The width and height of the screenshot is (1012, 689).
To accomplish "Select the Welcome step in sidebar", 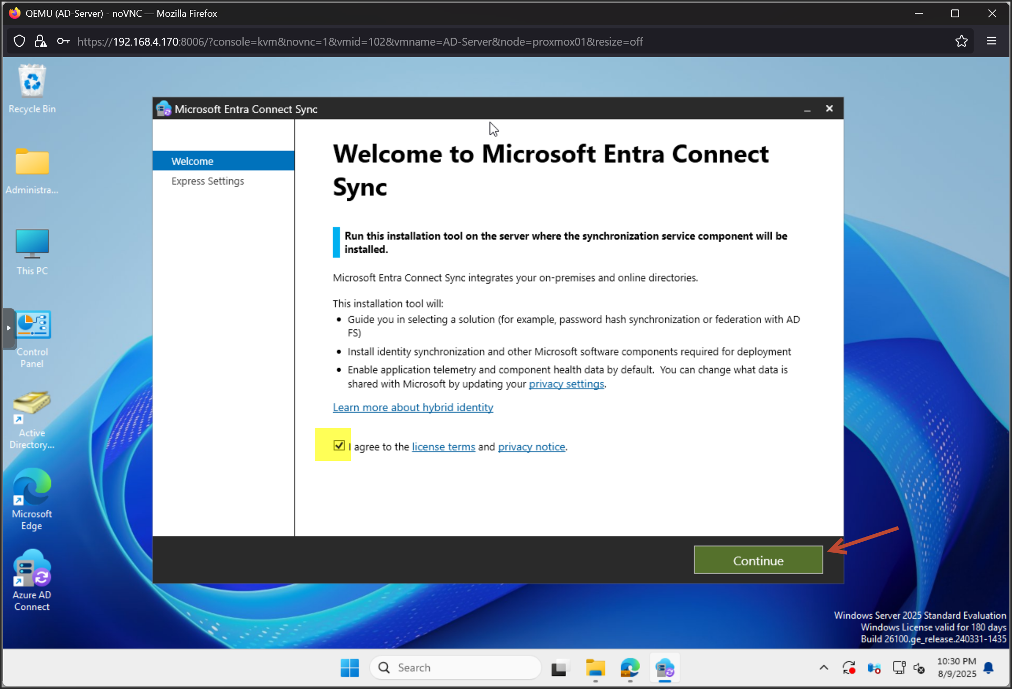I will coord(193,161).
